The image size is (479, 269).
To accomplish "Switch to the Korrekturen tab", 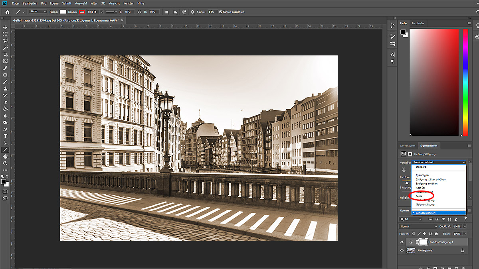I will tap(408, 145).
